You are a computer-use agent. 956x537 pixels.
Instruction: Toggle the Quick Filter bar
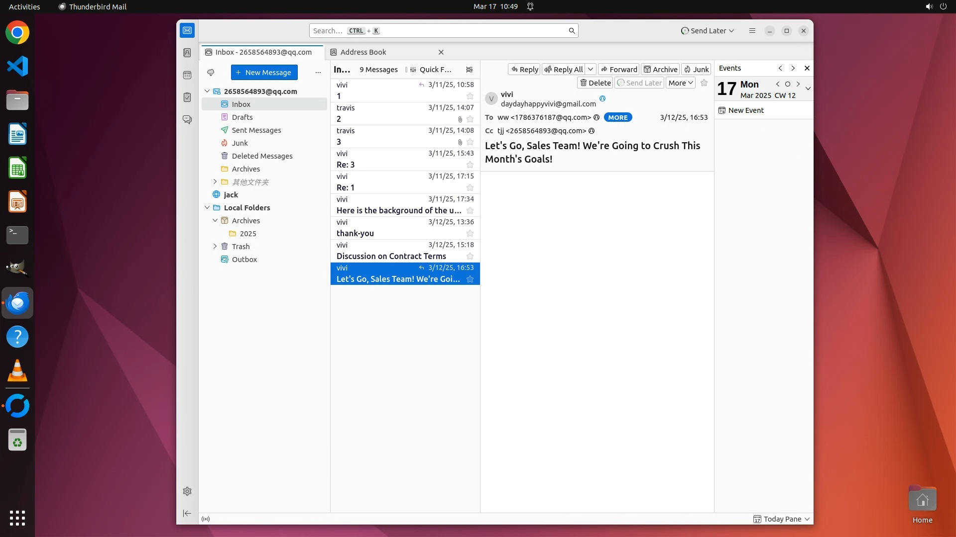[x=430, y=70]
